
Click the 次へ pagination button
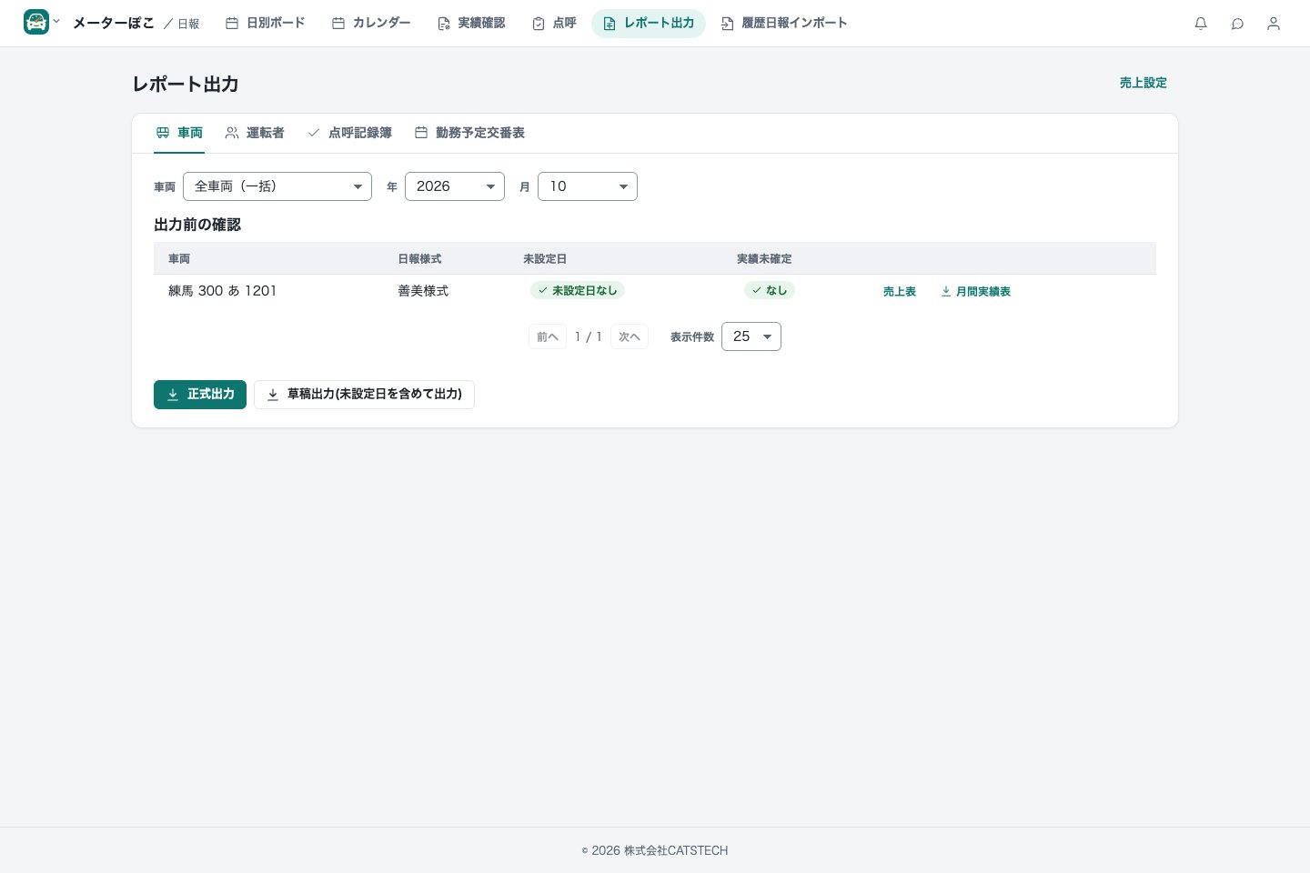coord(630,336)
